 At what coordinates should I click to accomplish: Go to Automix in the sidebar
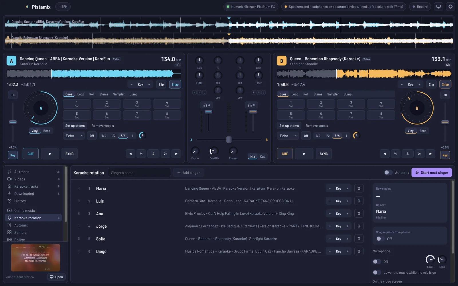[x=33, y=225]
